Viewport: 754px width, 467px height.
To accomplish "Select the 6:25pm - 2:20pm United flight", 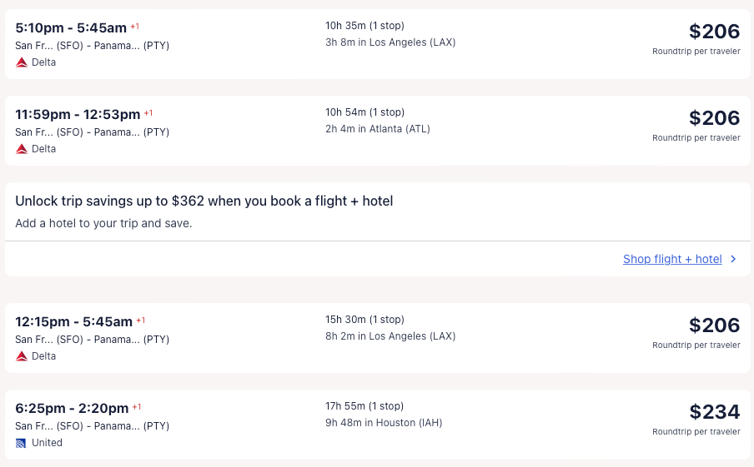I will [72, 408].
